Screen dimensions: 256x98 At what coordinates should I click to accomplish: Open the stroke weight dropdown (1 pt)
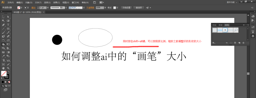(48, 8)
